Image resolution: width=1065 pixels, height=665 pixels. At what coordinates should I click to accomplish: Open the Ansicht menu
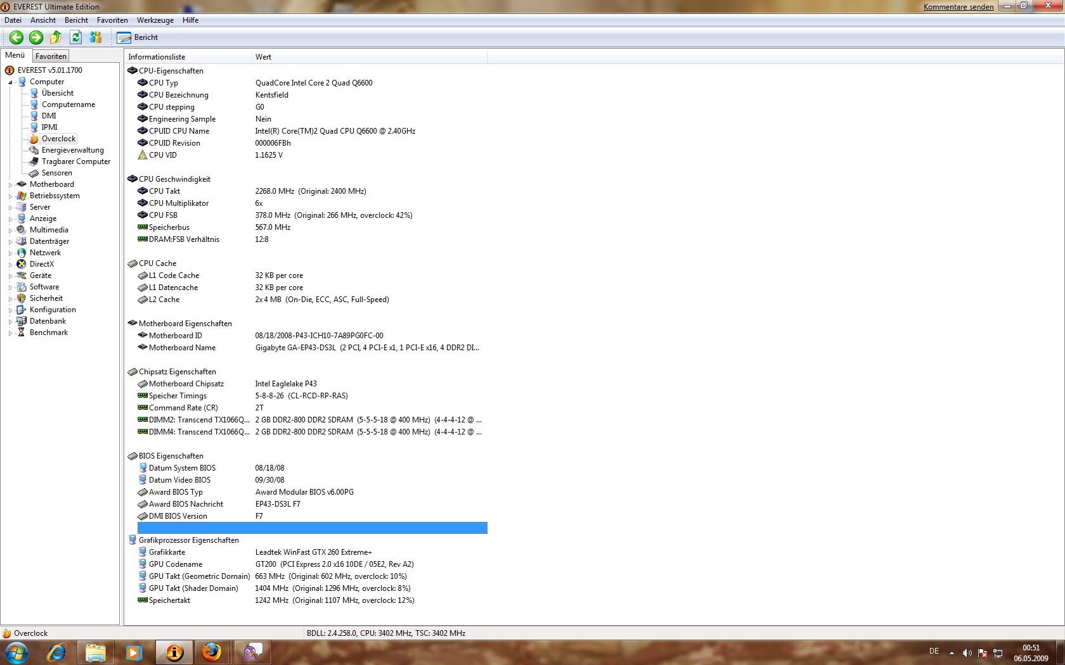pyautogui.click(x=43, y=20)
